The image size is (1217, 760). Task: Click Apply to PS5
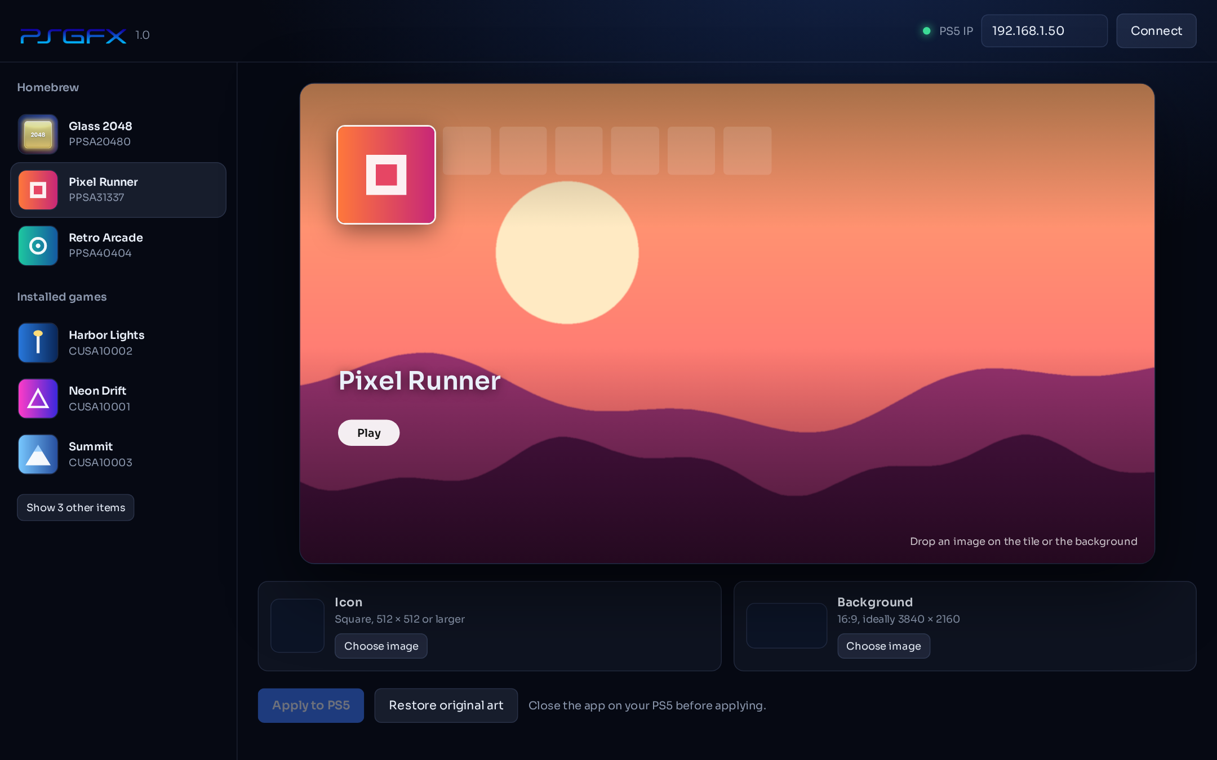pos(311,705)
